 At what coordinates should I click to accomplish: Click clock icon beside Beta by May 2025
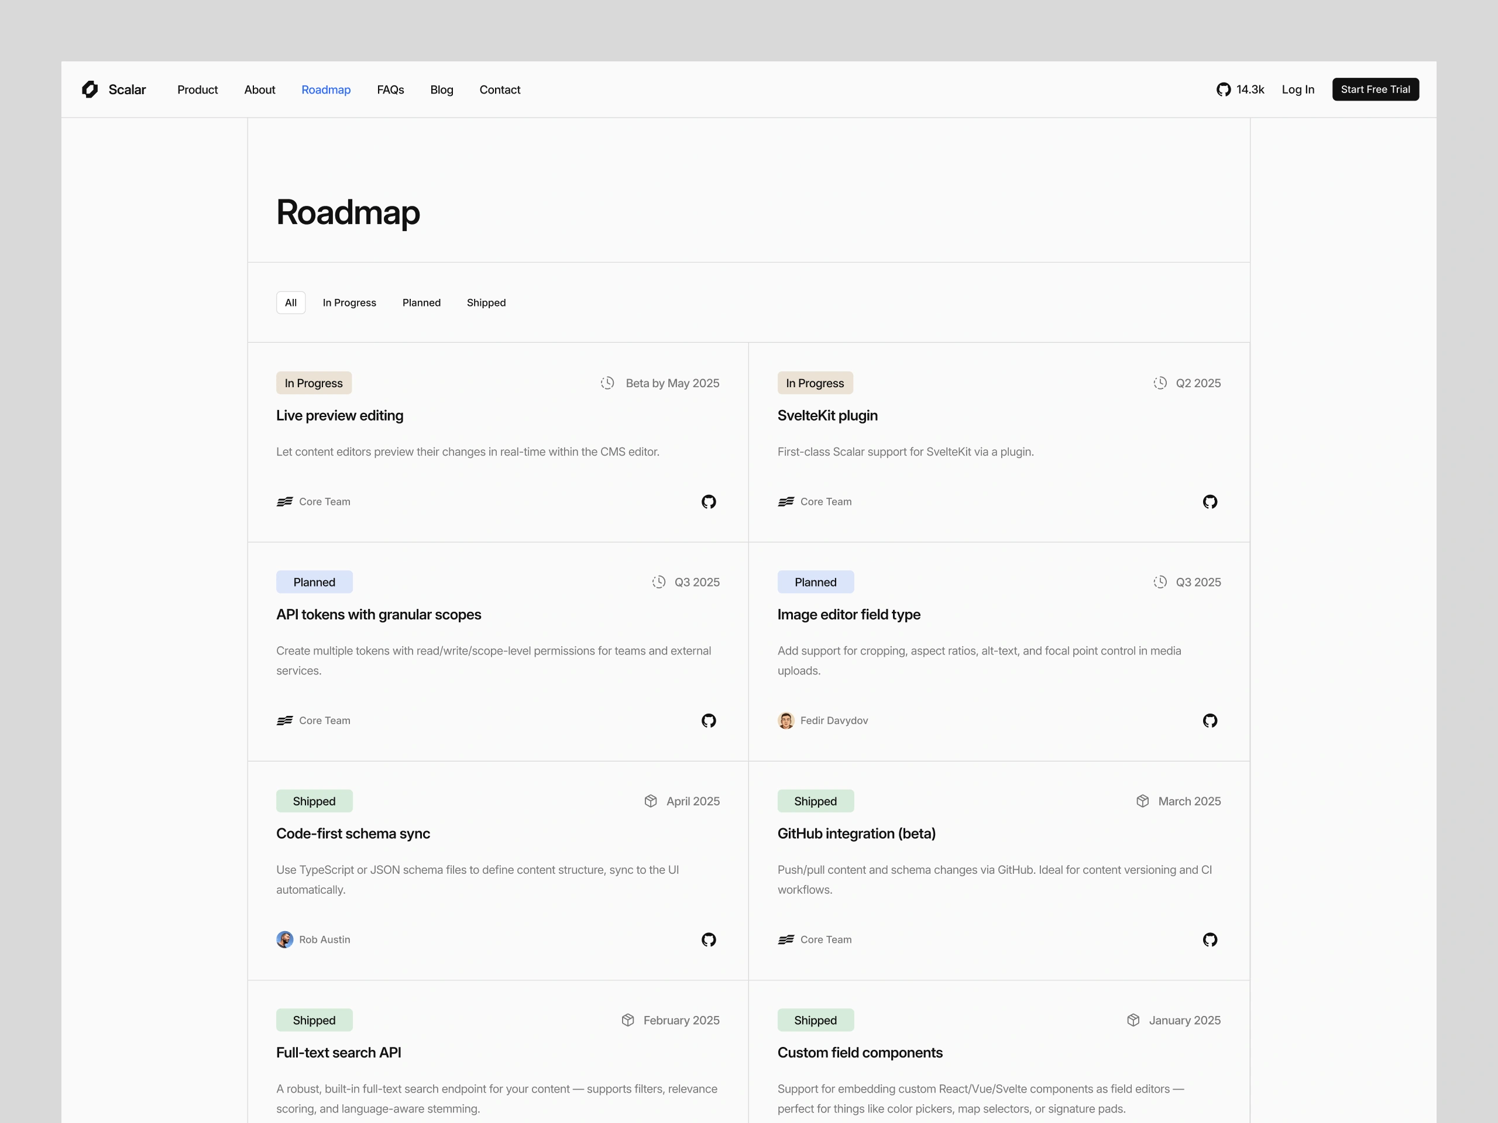pos(607,383)
